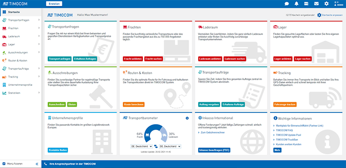The width and height of the screenshot is (346, 168).
Task: Click the Routen & Kosten pin icon in sidebar
Action: coord(4,61)
